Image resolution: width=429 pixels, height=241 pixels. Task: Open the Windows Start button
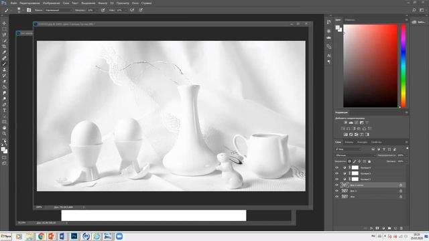[x=6, y=236]
